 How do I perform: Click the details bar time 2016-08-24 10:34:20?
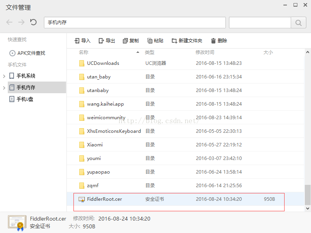(x=124, y=219)
